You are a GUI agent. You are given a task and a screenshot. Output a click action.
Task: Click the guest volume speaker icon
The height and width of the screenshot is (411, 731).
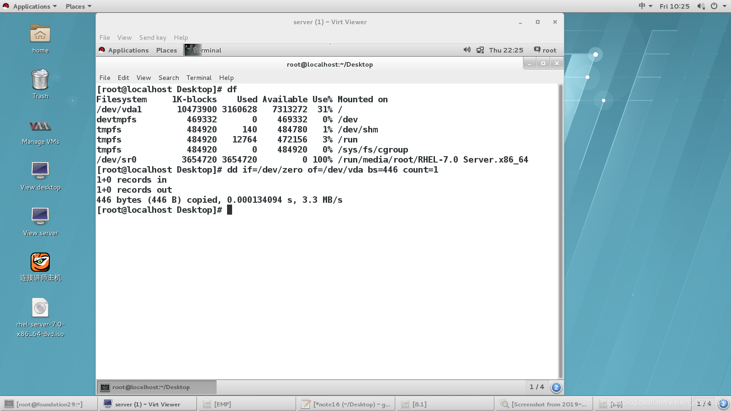coord(467,50)
